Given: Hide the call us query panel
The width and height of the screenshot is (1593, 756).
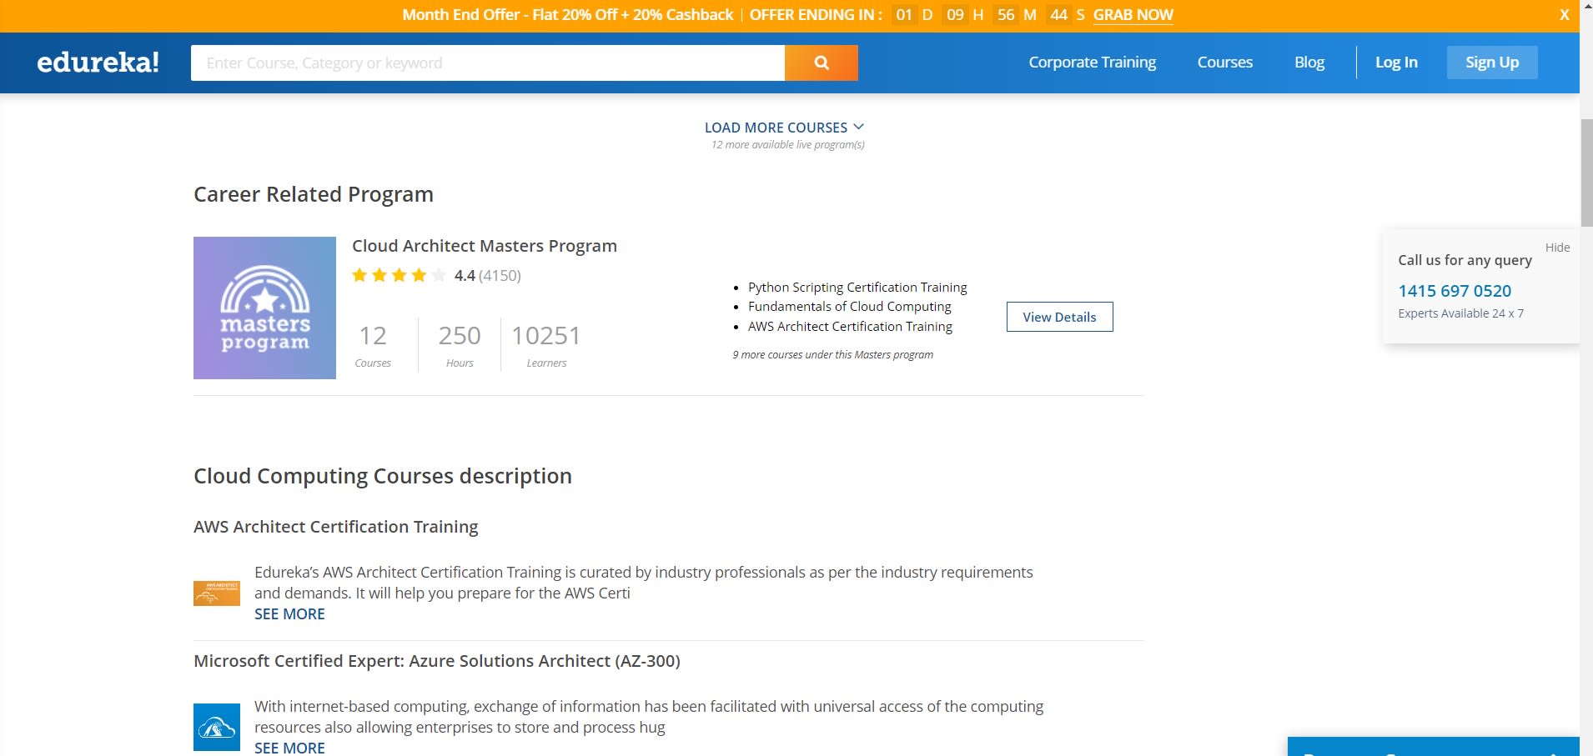Looking at the screenshot, I should (1557, 248).
